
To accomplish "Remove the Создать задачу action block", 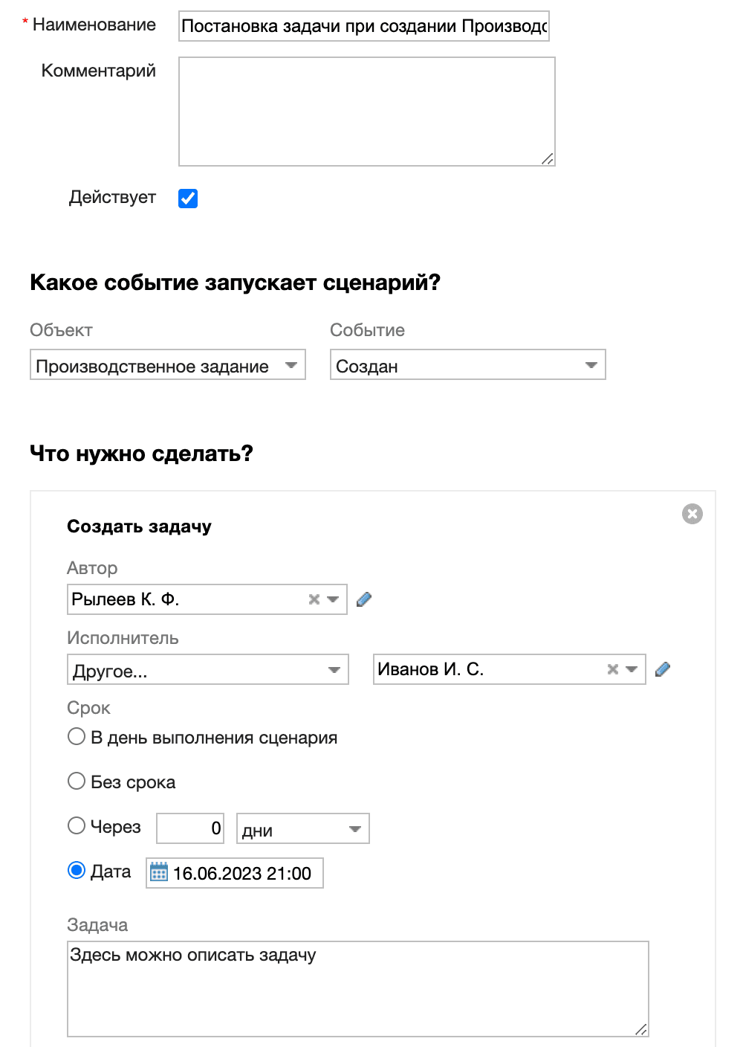I will [692, 512].
